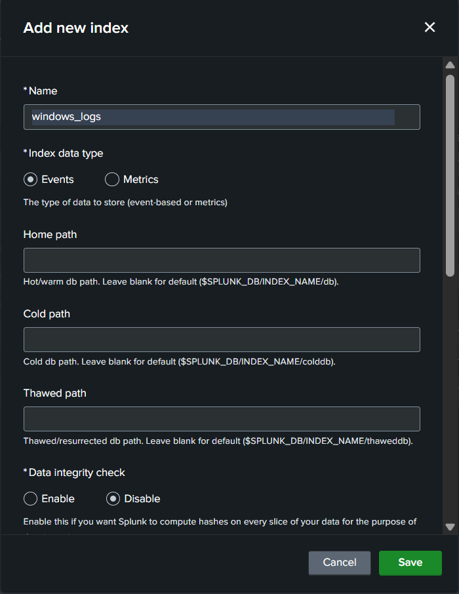The image size is (459, 594).
Task: Choose Disable for data integrity check
Action: coord(112,499)
